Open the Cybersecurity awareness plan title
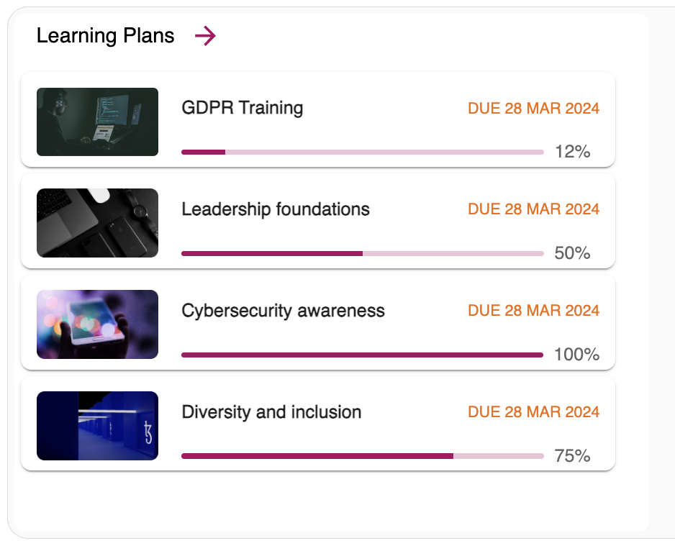The width and height of the screenshot is (675, 551). (283, 311)
